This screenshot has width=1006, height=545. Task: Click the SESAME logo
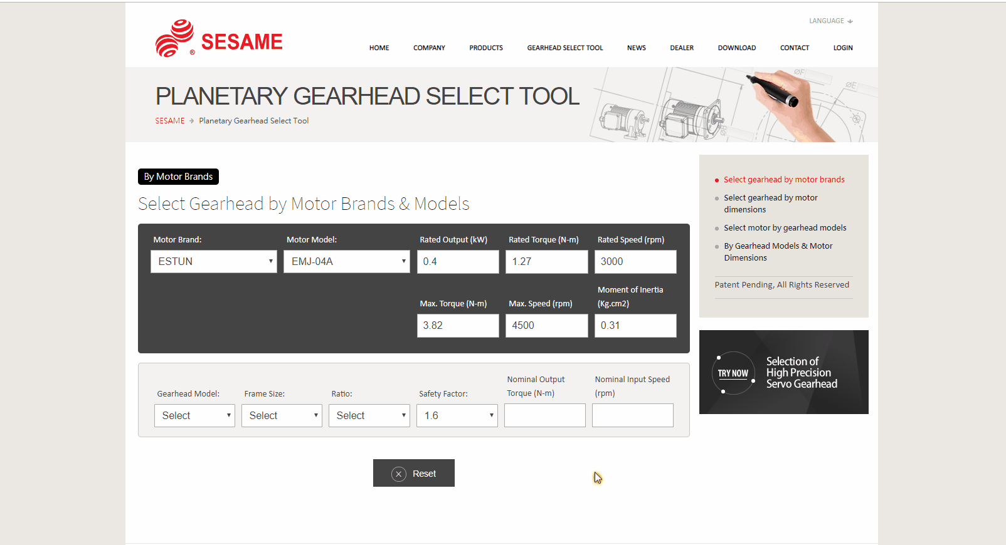tap(219, 38)
